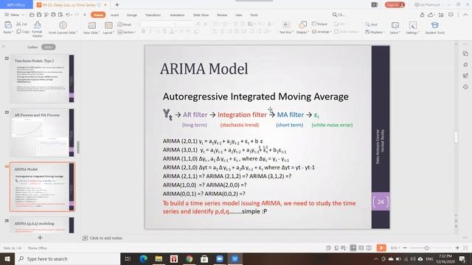Viewport: 472px width, 265px height.
Task: Open a new document tab with plus
Action: (117, 5)
